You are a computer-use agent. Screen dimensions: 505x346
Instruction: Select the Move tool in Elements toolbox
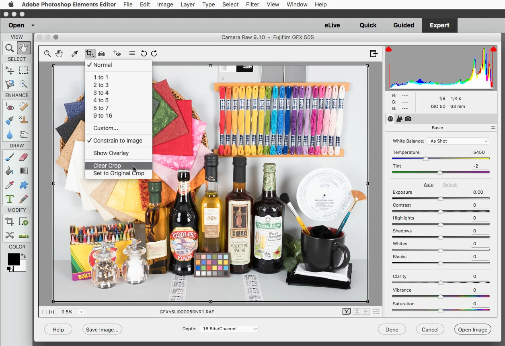click(x=10, y=70)
